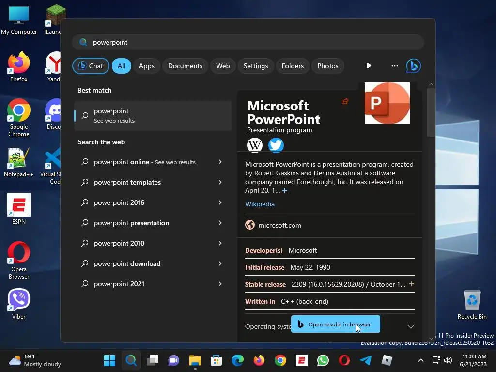Expand the Stable release plus sign
496x372 pixels.
[412, 284]
